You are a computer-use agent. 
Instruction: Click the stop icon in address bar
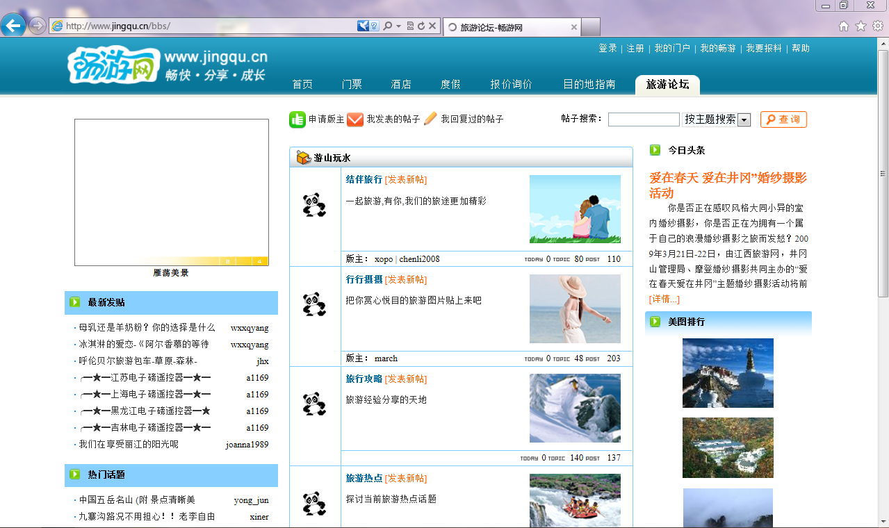(x=432, y=26)
